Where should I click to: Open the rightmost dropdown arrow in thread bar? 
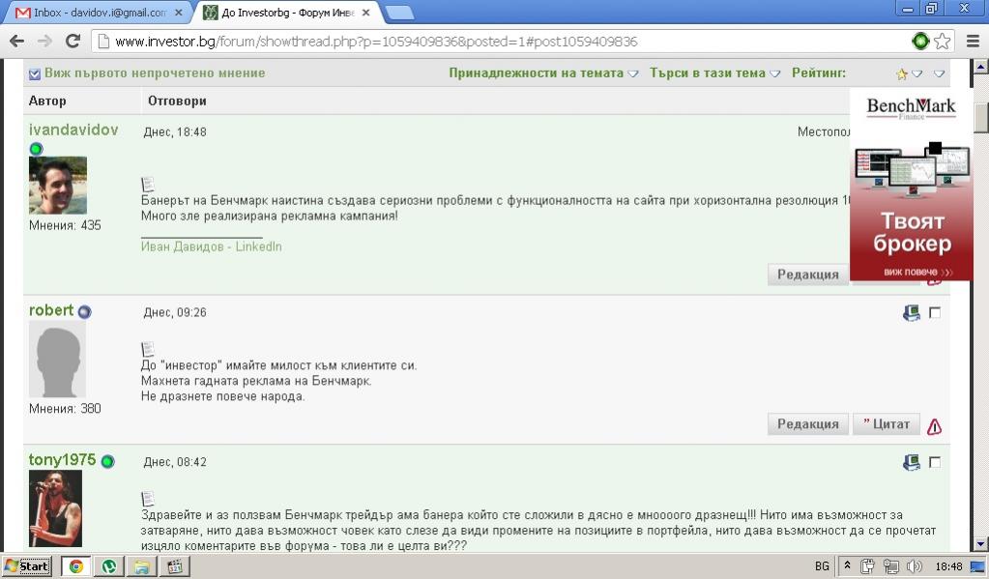pyautogui.click(x=939, y=74)
